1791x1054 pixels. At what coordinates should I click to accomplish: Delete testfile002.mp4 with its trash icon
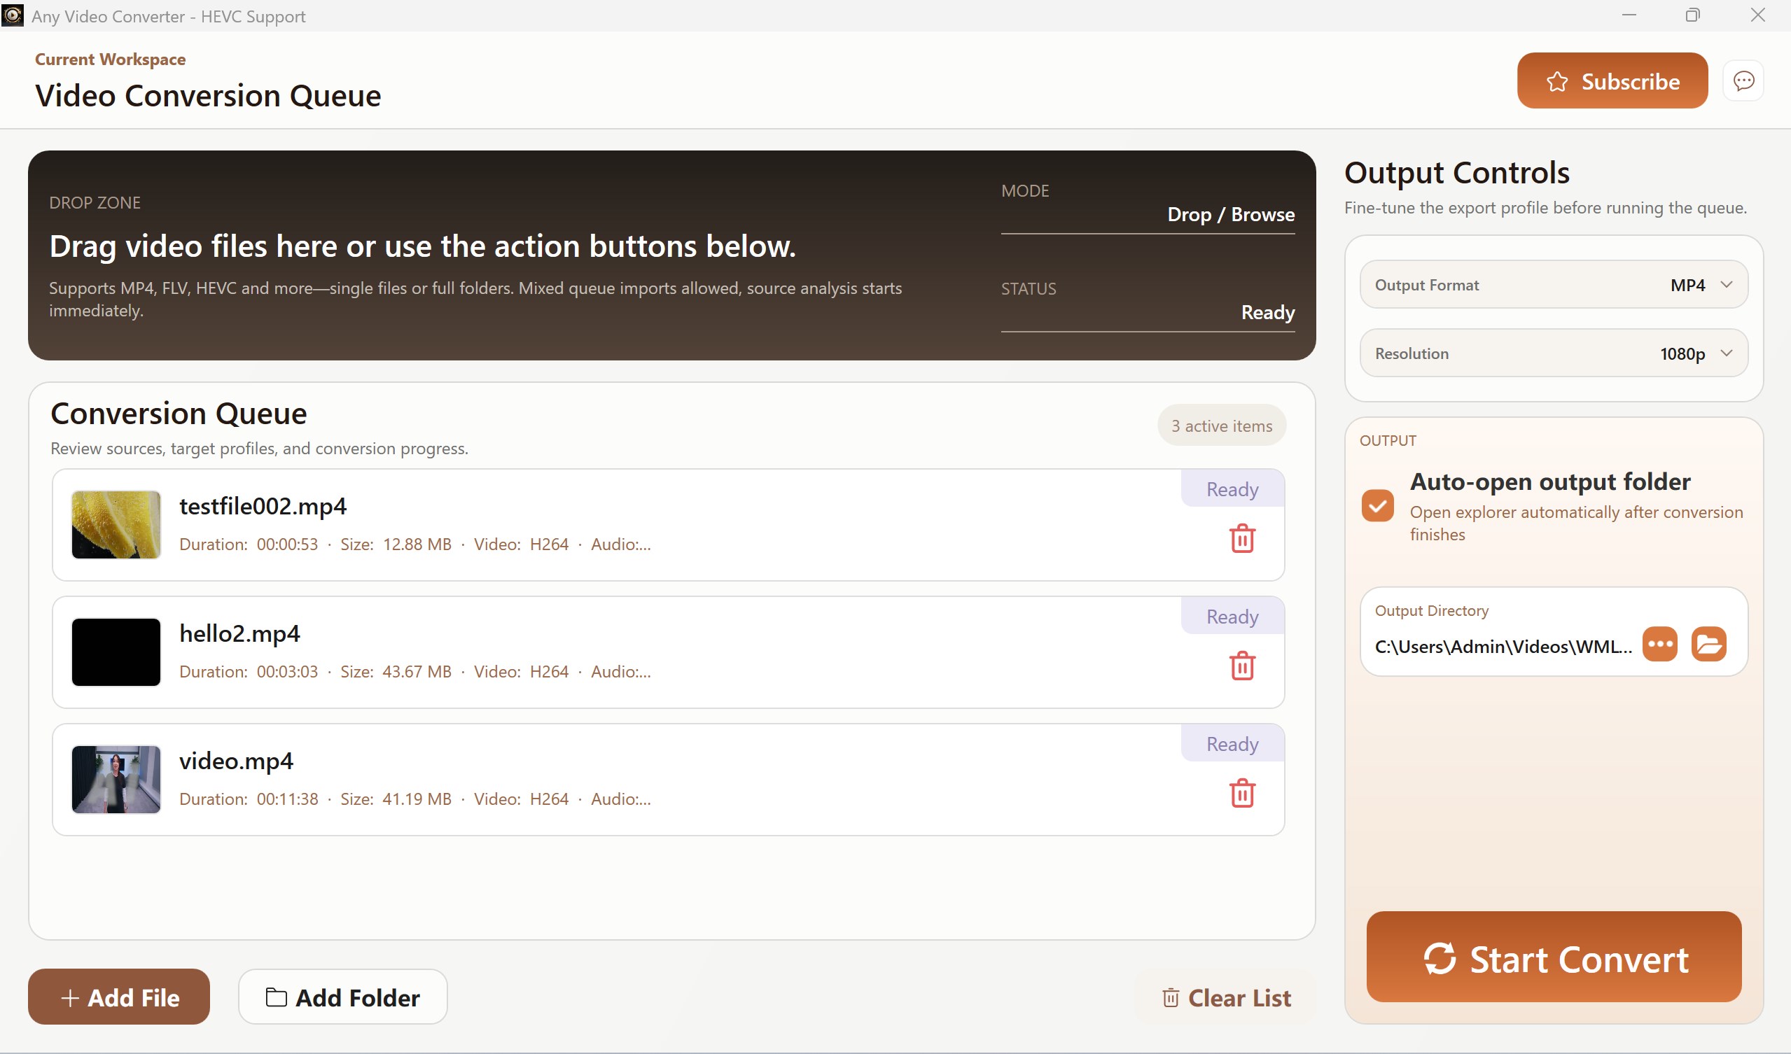point(1241,538)
